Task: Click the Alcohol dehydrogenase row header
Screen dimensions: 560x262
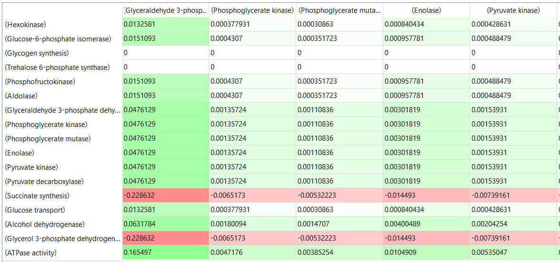Action: 44,224
